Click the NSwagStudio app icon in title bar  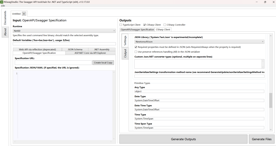[x=2, y=2]
